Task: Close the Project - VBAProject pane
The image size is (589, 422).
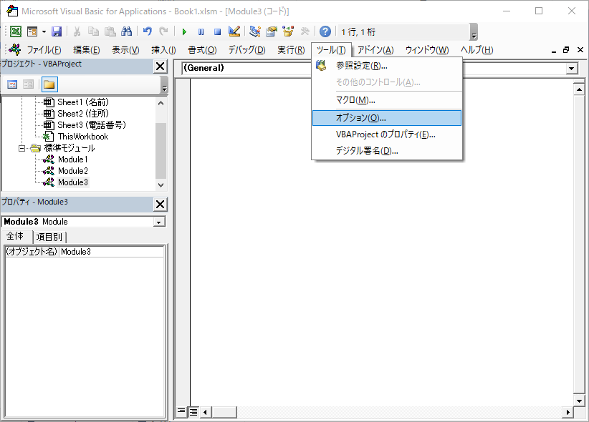Action: click(x=160, y=67)
